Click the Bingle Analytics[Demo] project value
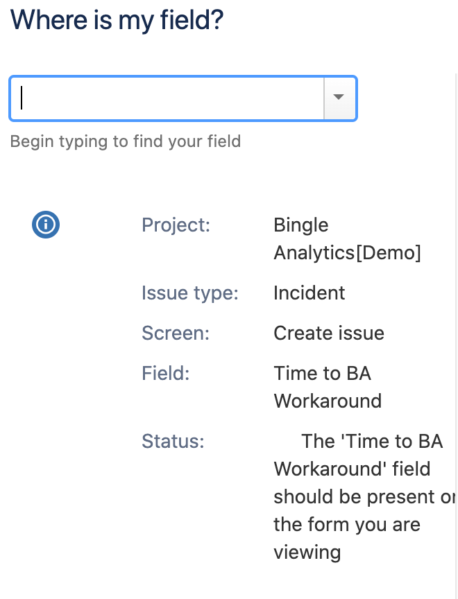Viewport: 458px width, 599px height. tap(347, 238)
